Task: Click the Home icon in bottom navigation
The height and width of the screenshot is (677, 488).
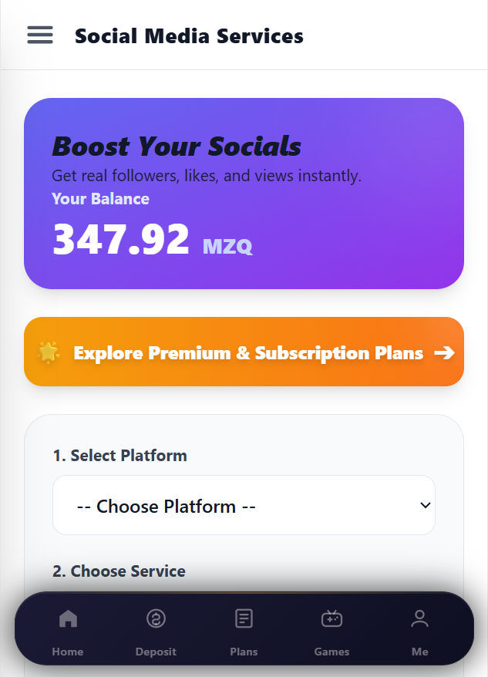Action: (x=68, y=618)
